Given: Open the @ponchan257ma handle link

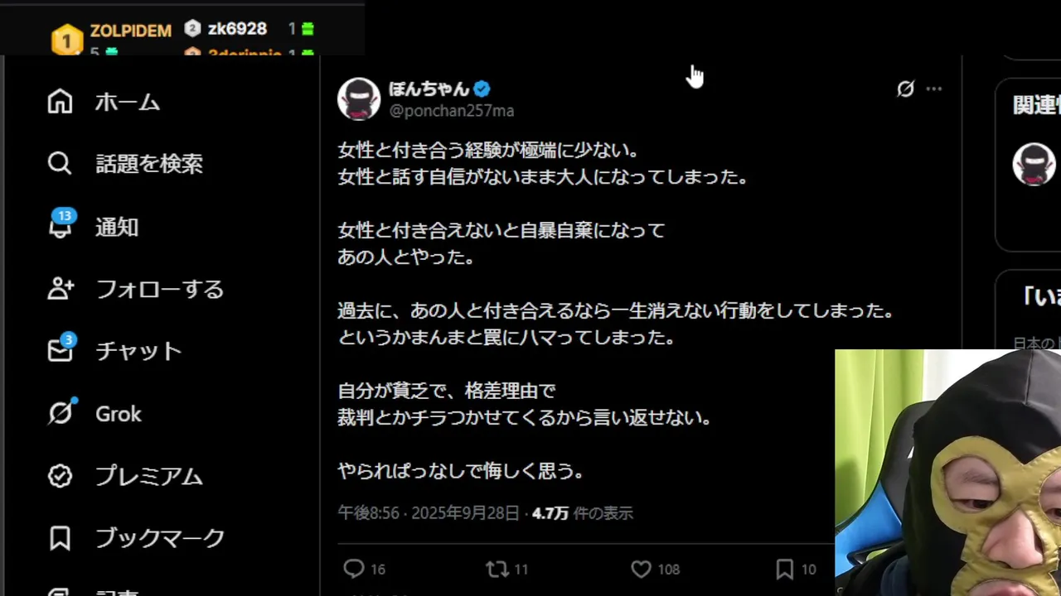Looking at the screenshot, I should click(452, 111).
